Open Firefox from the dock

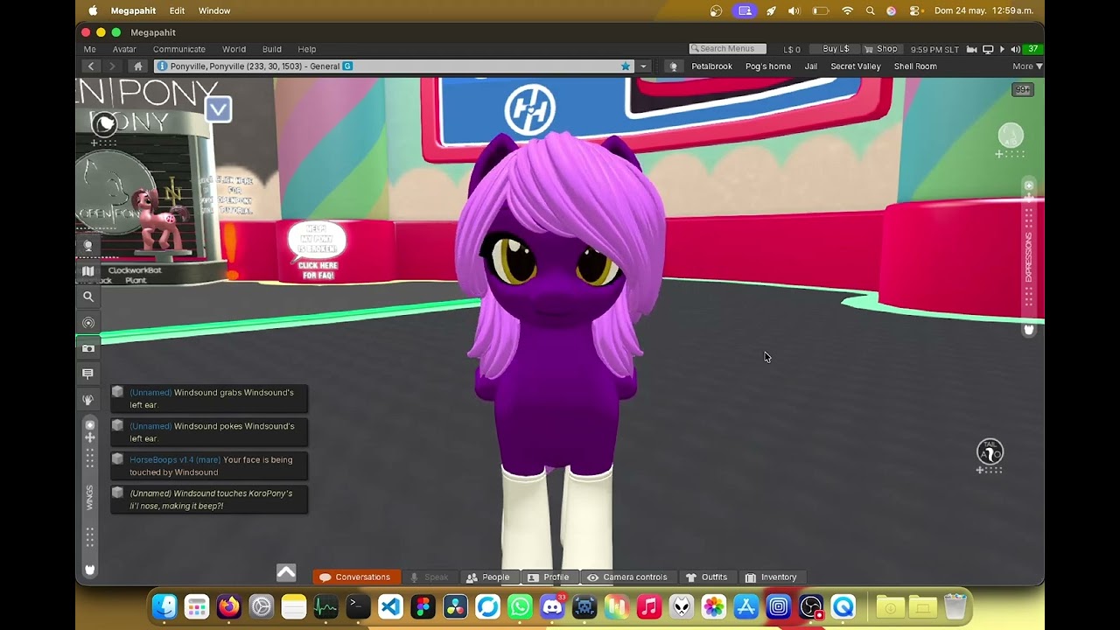pyautogui.click(x=229, y=606)
